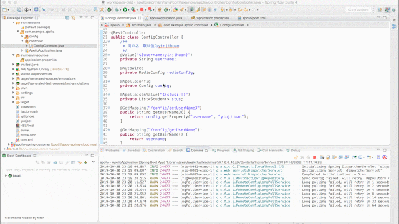Image resolution: width=399 pixels, height=224 pixels.
Task: Toggle Word Wrap in console toolbar
Action: [334, 157]
